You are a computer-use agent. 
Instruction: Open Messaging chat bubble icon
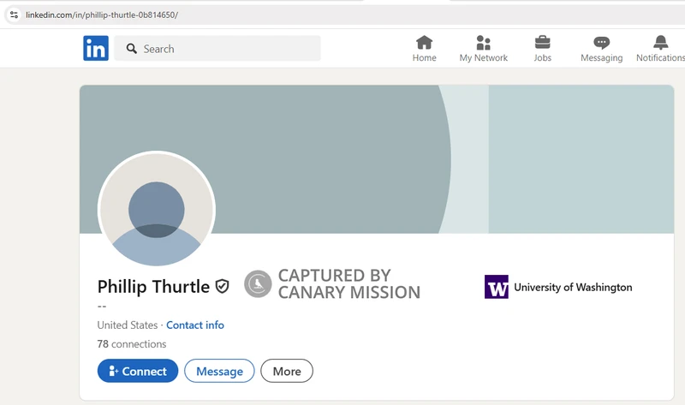601,43
